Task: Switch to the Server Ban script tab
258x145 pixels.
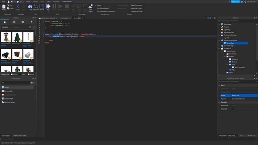Action: tap(77, 18)
